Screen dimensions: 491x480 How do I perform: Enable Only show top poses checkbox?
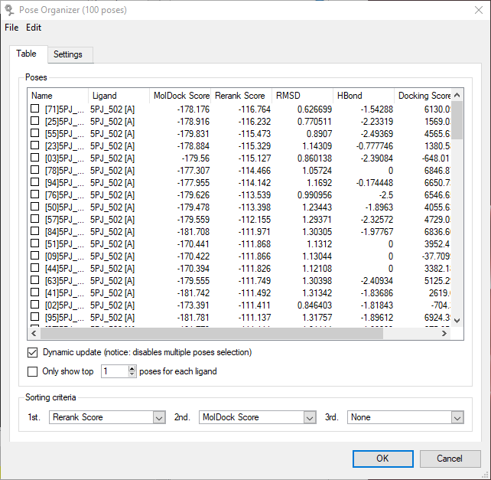point(33,371)
